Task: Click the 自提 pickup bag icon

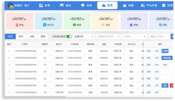Action: click(125, 5)
